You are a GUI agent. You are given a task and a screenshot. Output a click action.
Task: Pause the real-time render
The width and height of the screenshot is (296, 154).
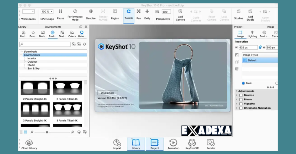click(60, 14)
